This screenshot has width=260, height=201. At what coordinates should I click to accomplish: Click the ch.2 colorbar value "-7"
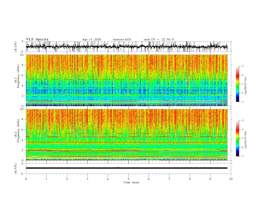pos(242,156)
